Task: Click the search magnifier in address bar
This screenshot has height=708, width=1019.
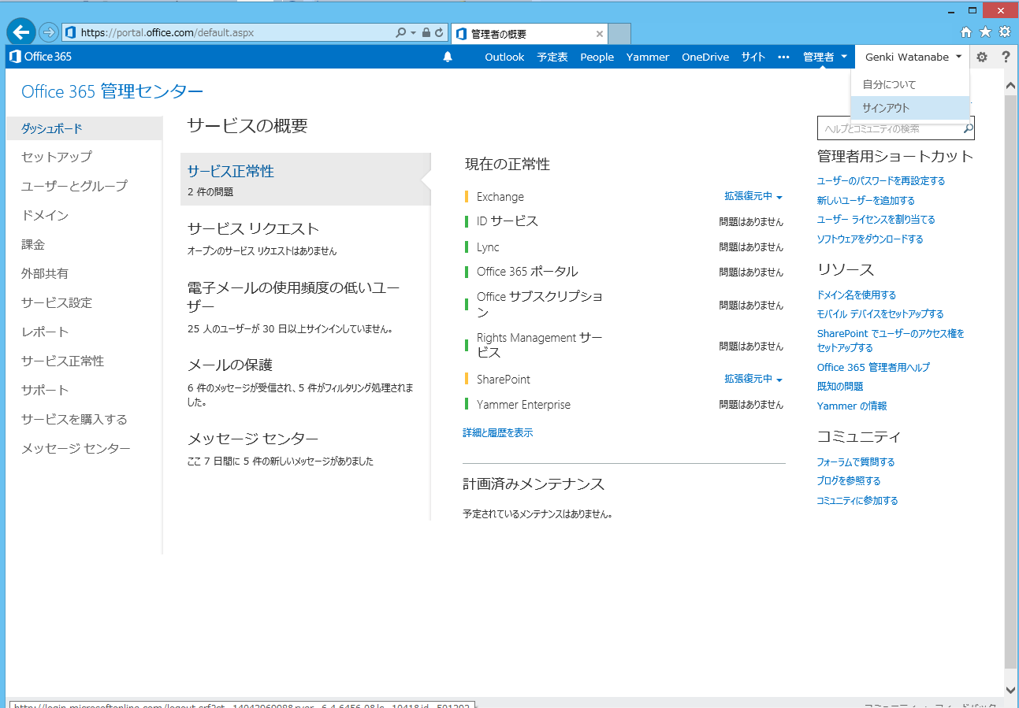Action: click(x=401, y=33)
